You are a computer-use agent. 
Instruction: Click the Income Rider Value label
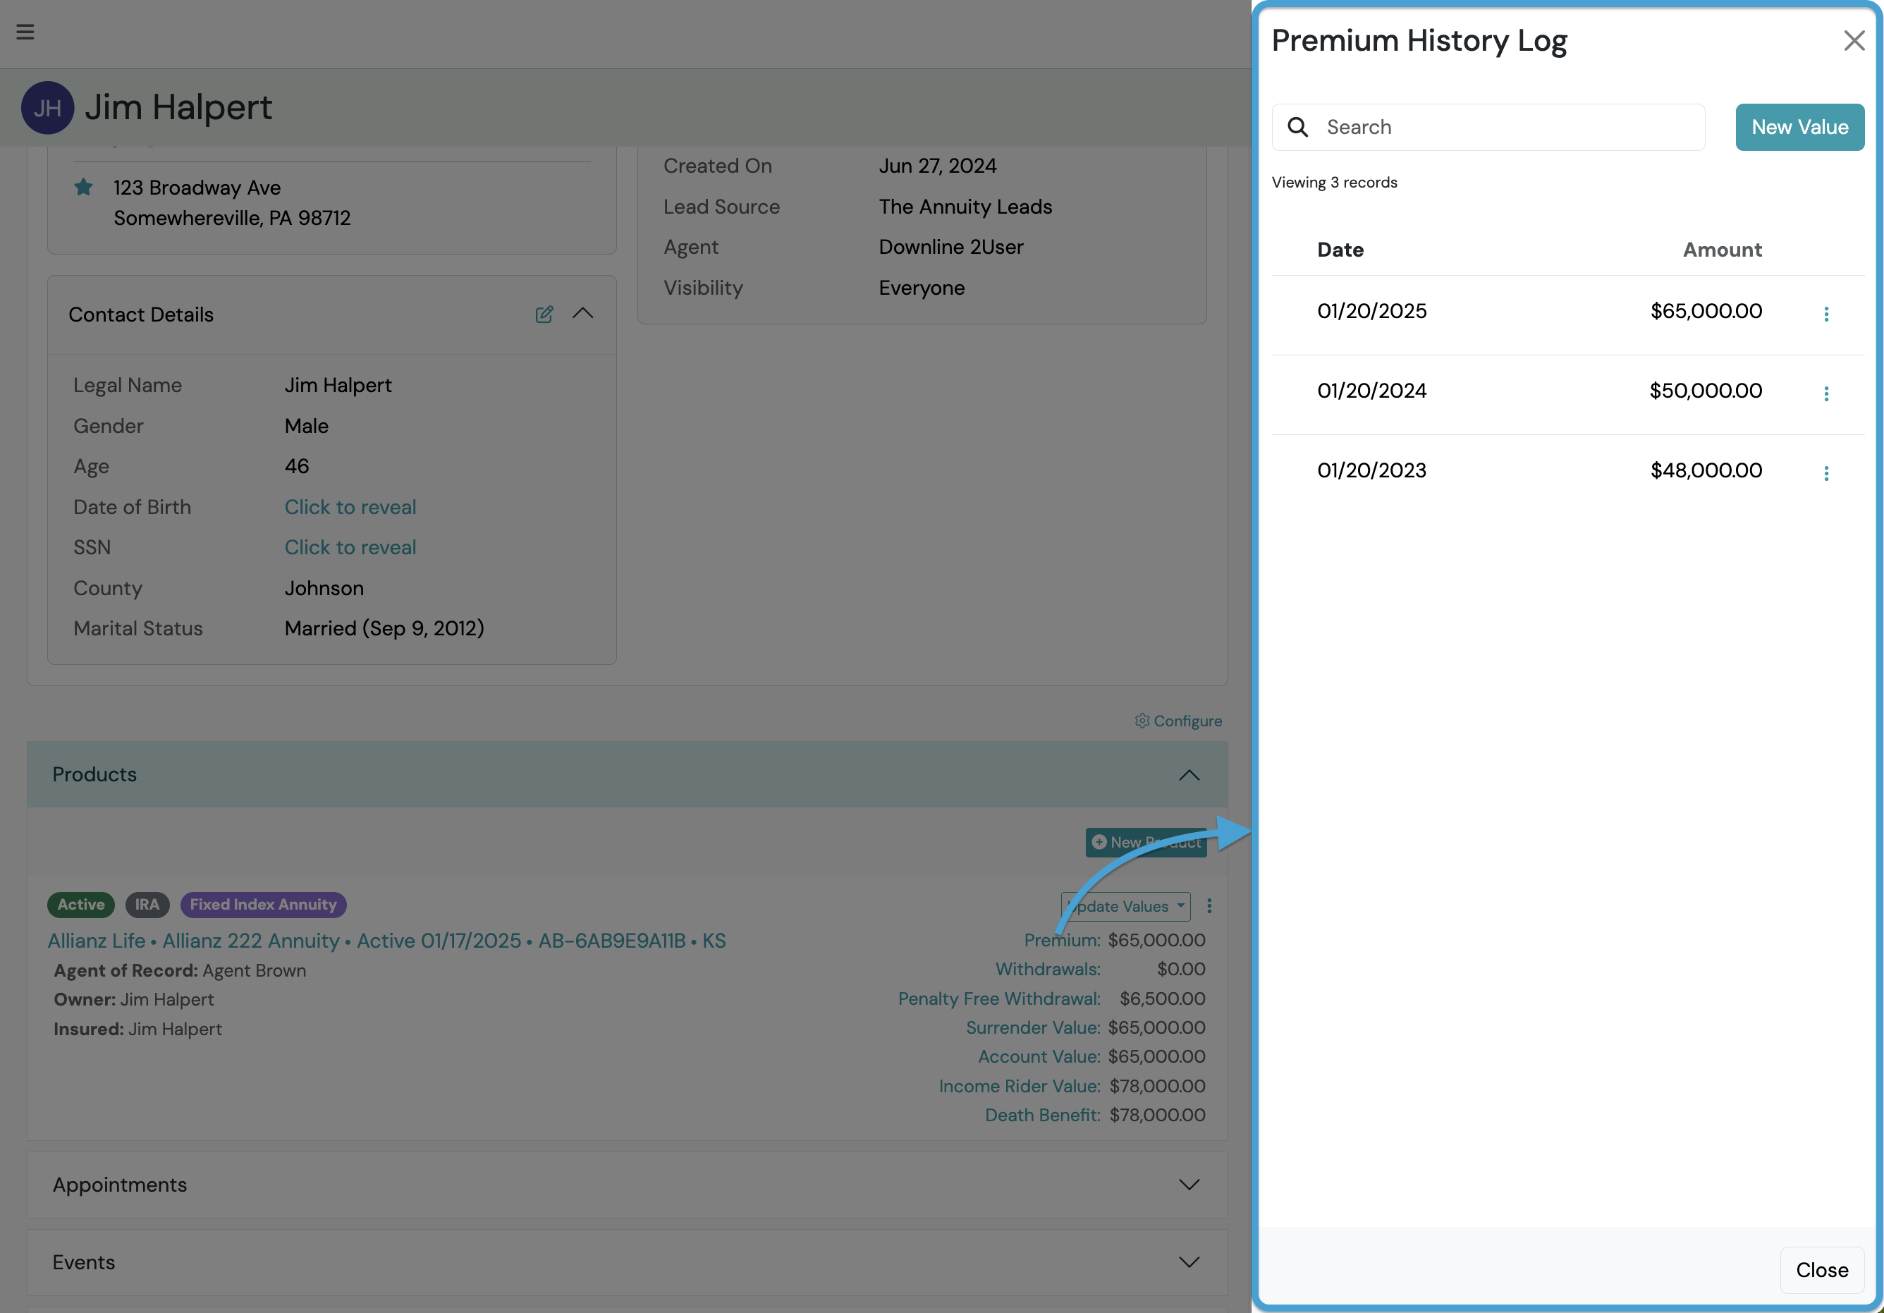click(x=1019, y=1086)
